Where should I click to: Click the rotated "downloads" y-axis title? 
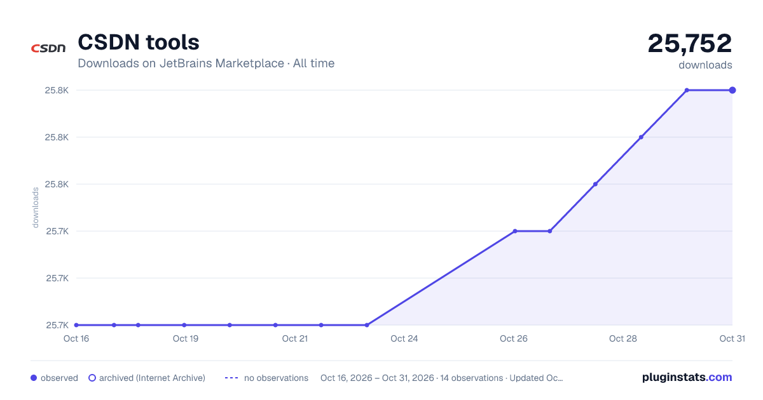(36, 208)
